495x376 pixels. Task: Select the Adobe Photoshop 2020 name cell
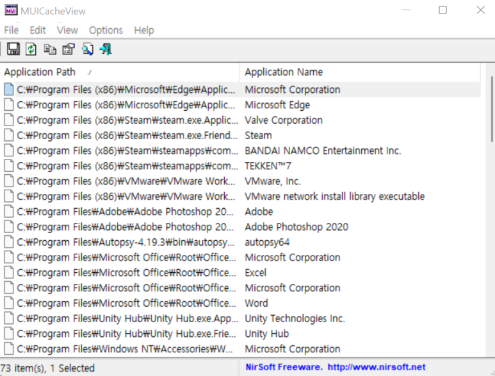[296, 227]
